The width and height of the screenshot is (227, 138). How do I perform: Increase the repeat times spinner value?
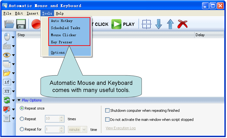(x=62, y=117)
